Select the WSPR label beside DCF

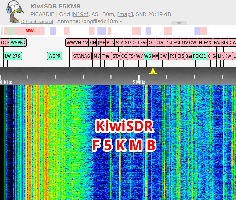point(17,43)
